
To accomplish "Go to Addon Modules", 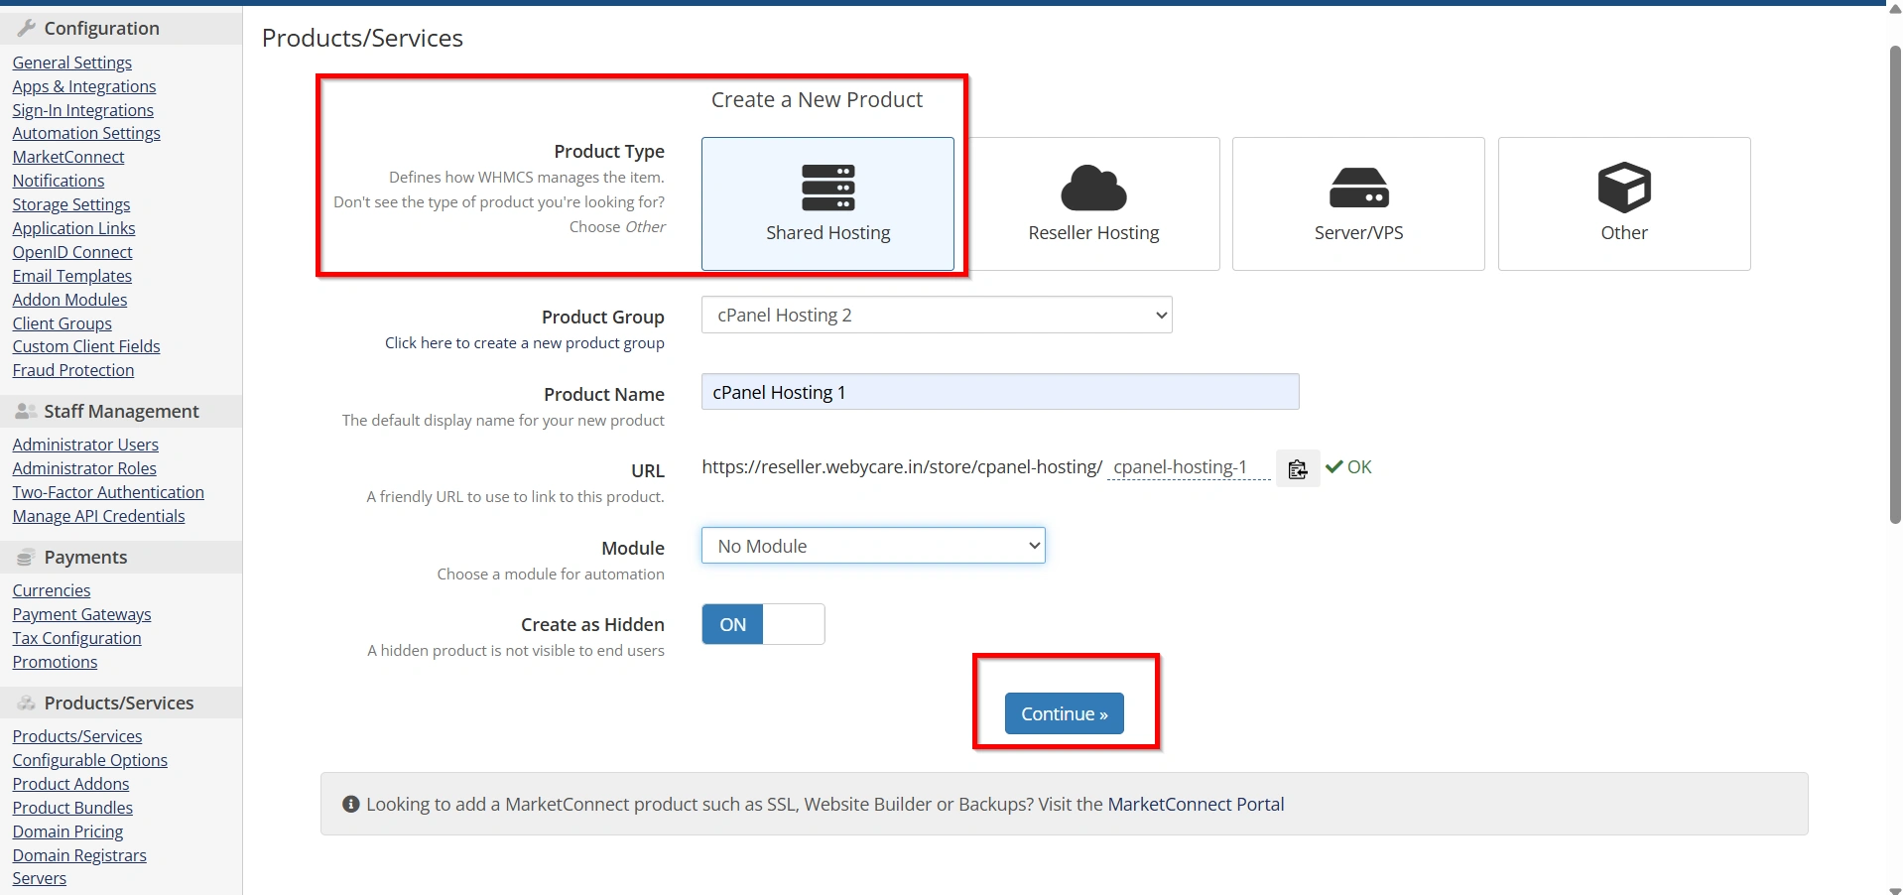I will tap(69, 300).
